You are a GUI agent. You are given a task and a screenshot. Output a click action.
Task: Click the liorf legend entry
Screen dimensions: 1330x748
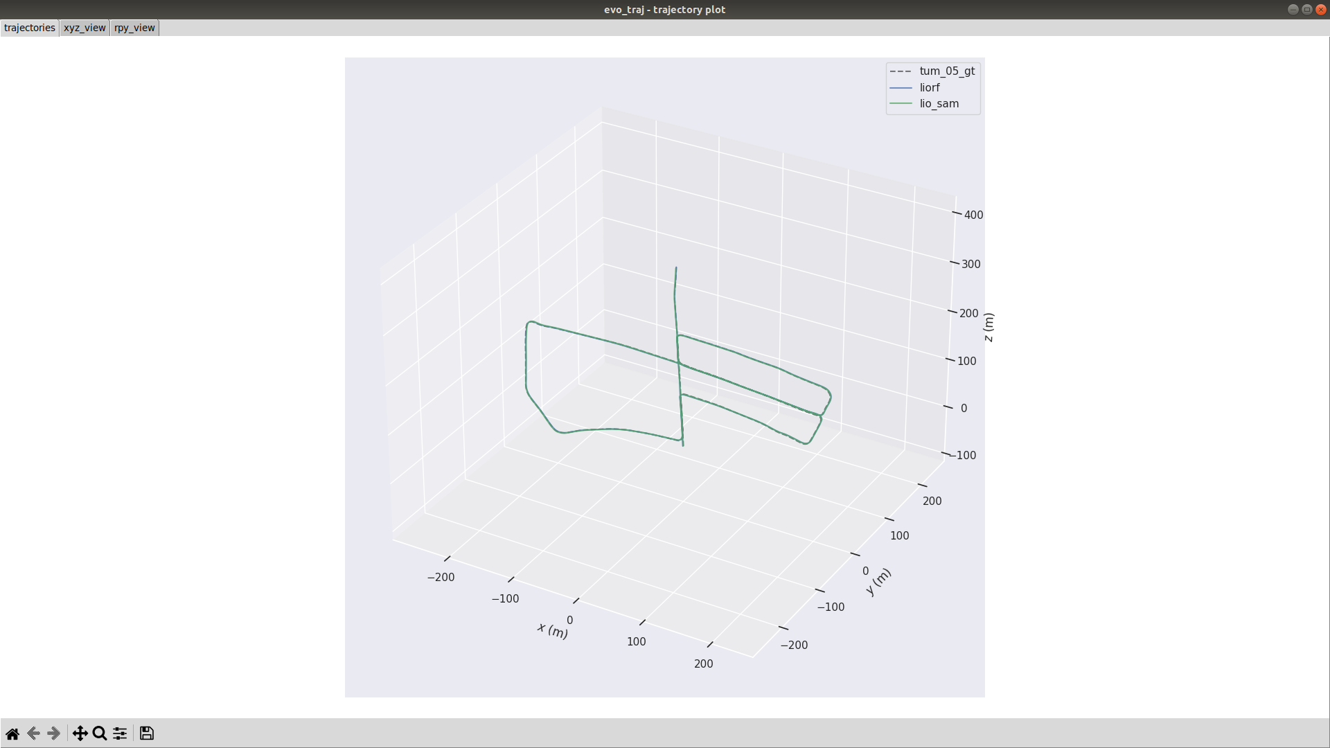(915, 87)
